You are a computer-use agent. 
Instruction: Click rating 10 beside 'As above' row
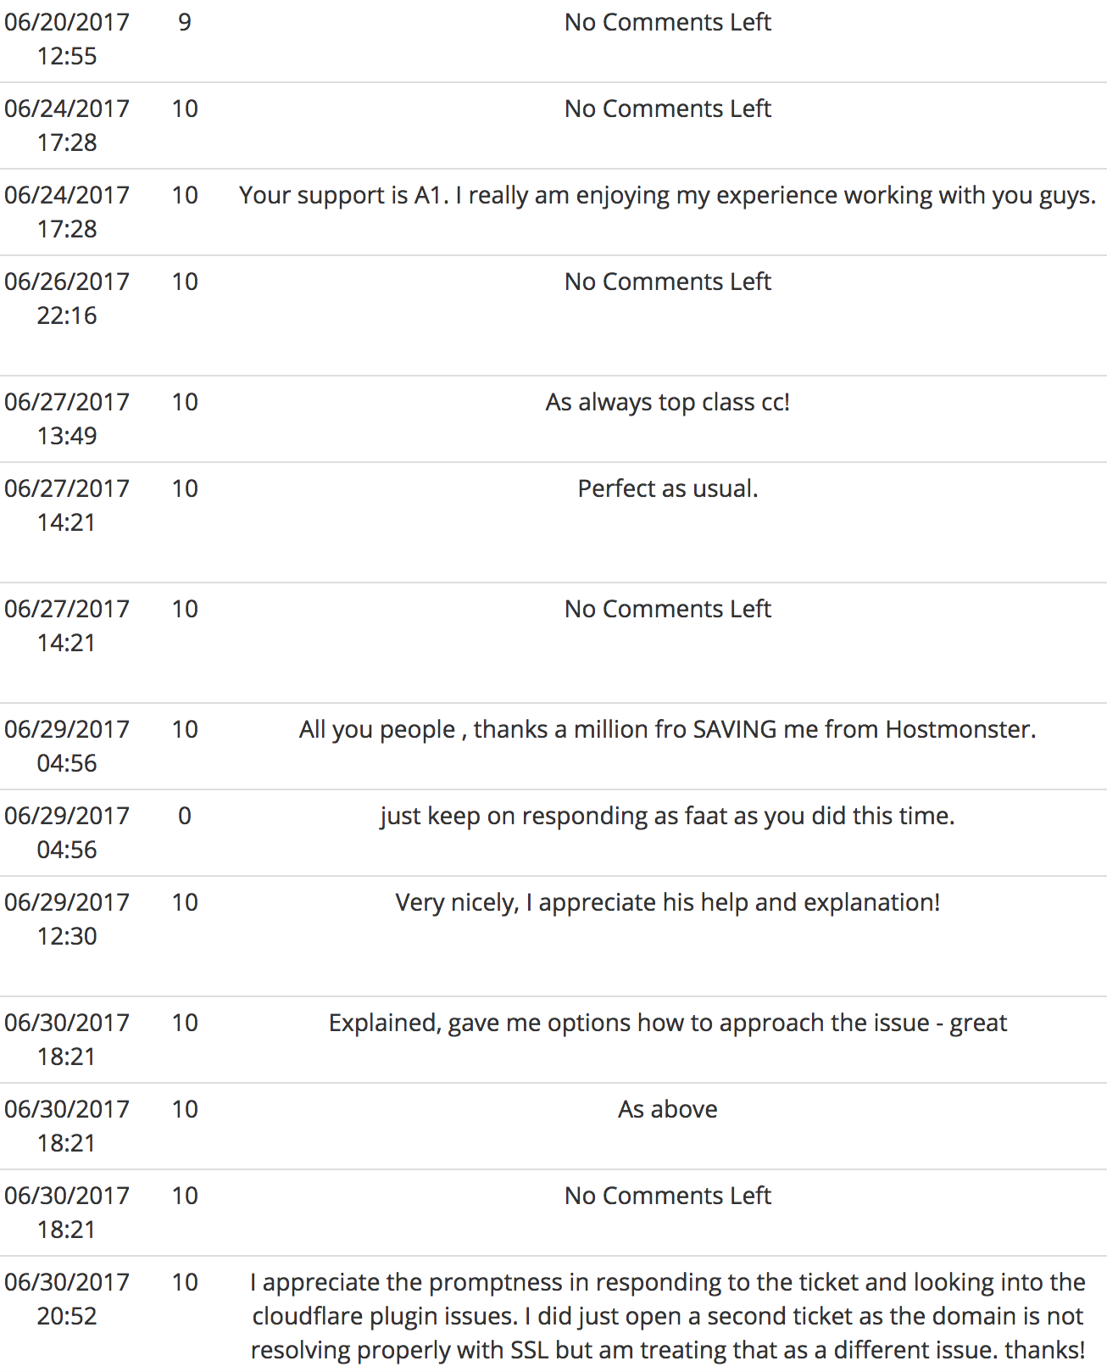coord(185,1109)
